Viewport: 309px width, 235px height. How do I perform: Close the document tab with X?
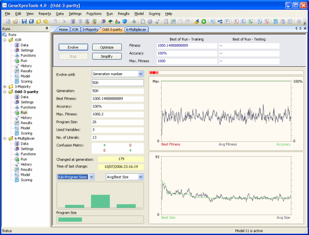305,28
